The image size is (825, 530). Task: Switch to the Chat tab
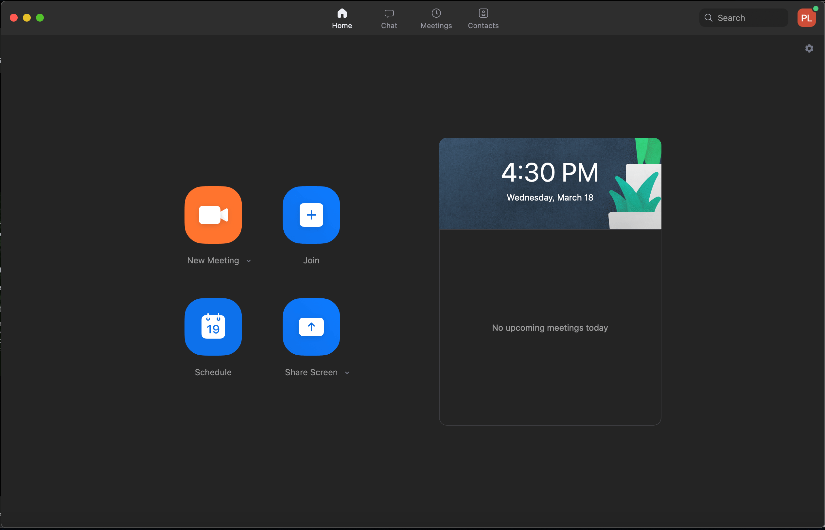point(389,19)
